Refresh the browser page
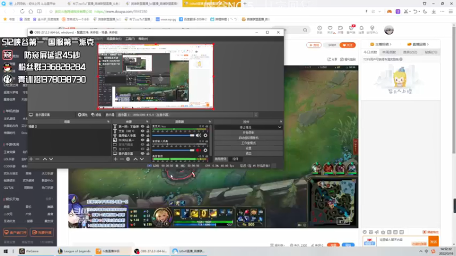 pyautogui.click(x=22, y=11)
